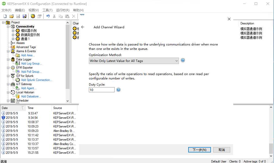The width and height of the screenshot is (274, 163).
Task: Sort event log by Date column
Action: pos(13,108)
